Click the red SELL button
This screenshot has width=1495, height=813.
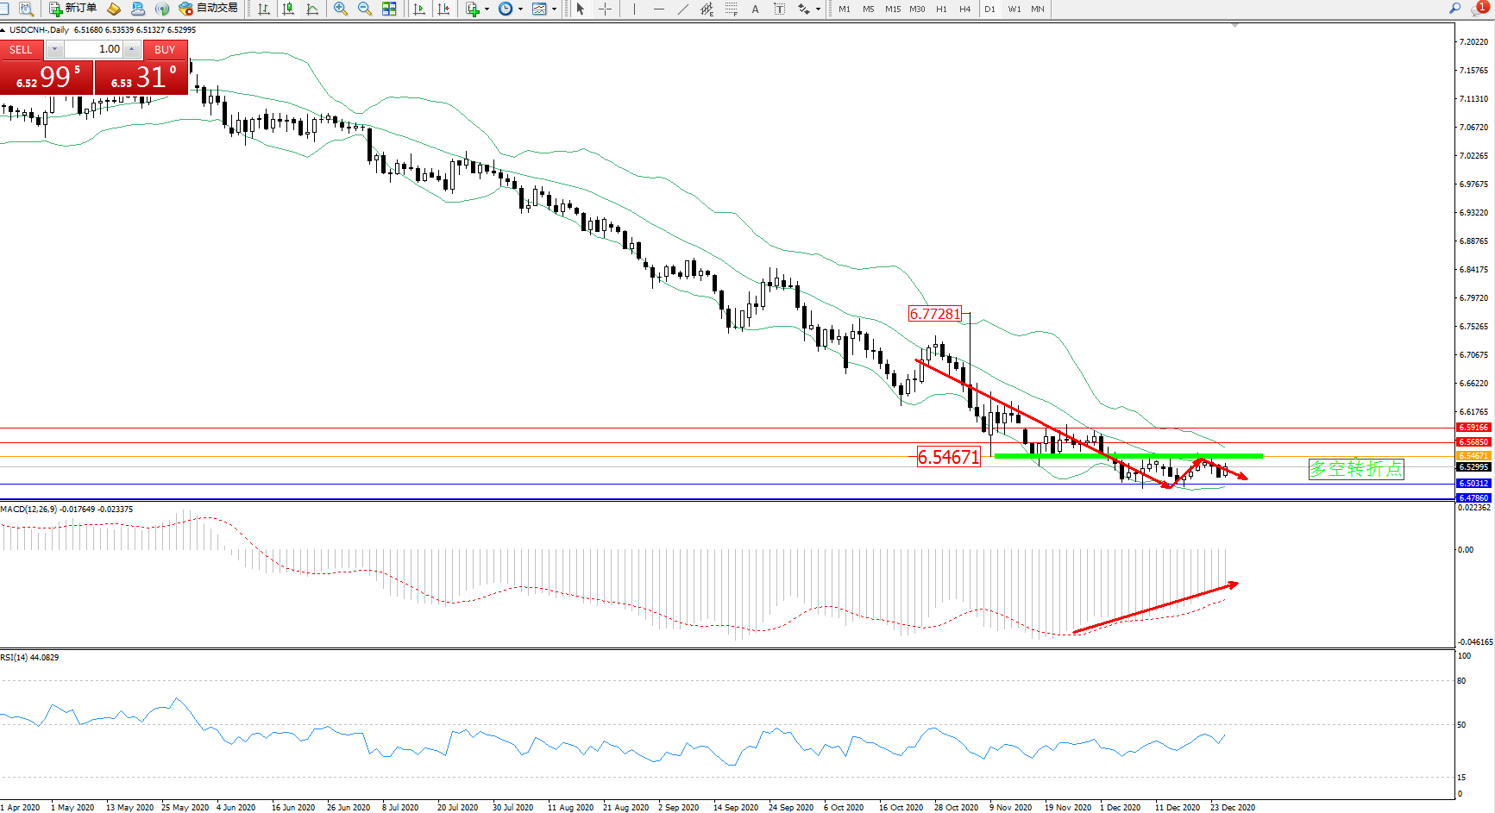(x=21, y=49)
